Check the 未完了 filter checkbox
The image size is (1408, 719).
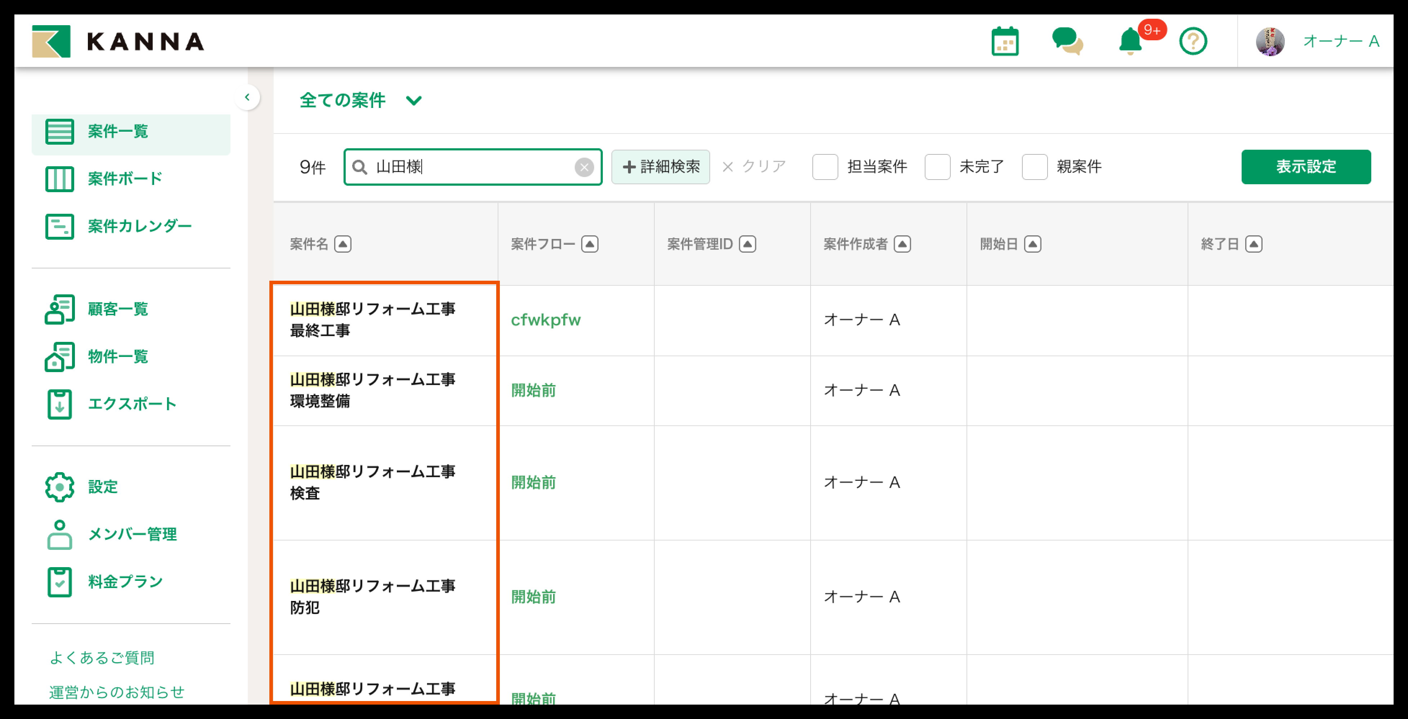937,167
